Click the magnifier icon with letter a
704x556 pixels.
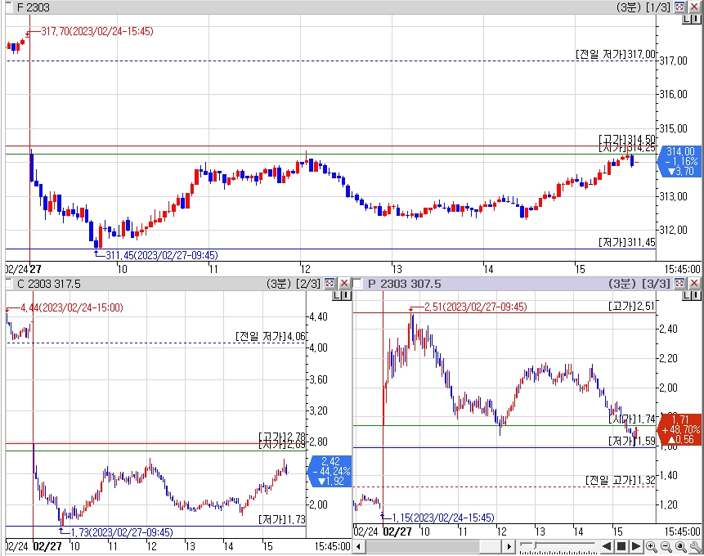click(x=681, y=546)
